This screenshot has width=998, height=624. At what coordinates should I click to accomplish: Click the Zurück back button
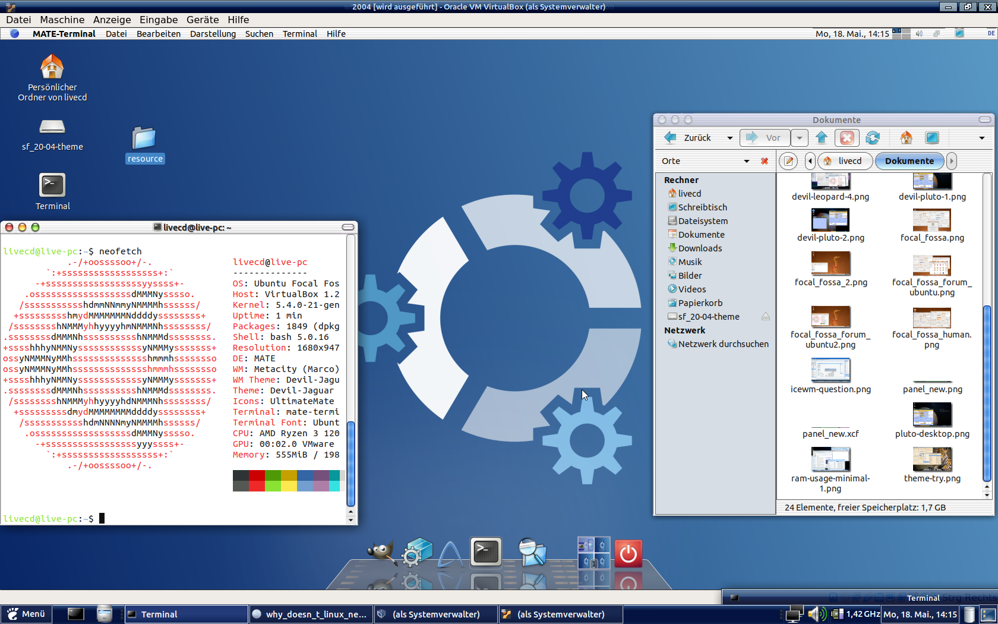coord(690,138)
